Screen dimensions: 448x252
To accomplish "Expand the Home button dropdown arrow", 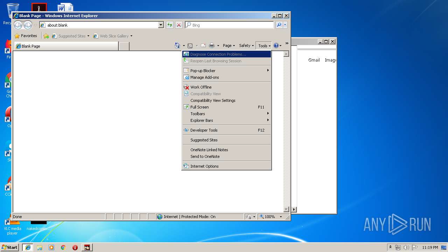I will pos(184,45).
